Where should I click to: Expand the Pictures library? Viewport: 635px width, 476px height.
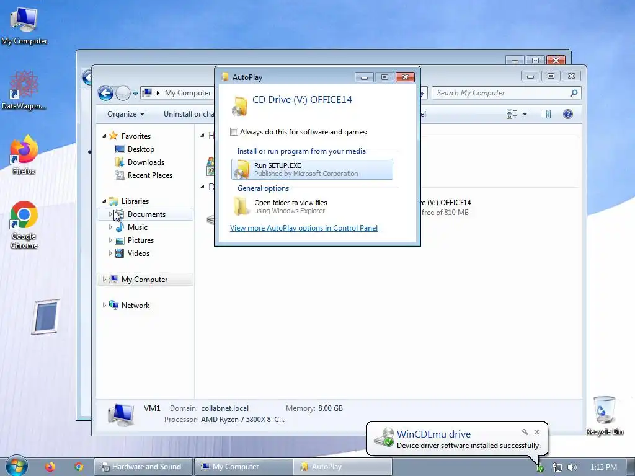[110, 240]
